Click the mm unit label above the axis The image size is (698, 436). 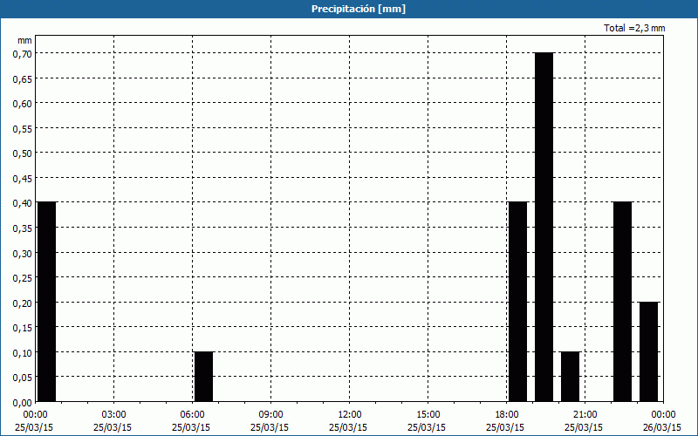click(25, 40)
